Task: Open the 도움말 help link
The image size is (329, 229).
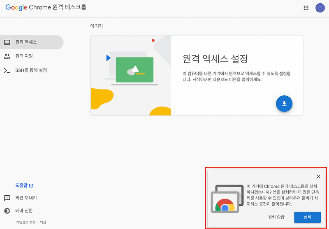Action: pos(24,185)
